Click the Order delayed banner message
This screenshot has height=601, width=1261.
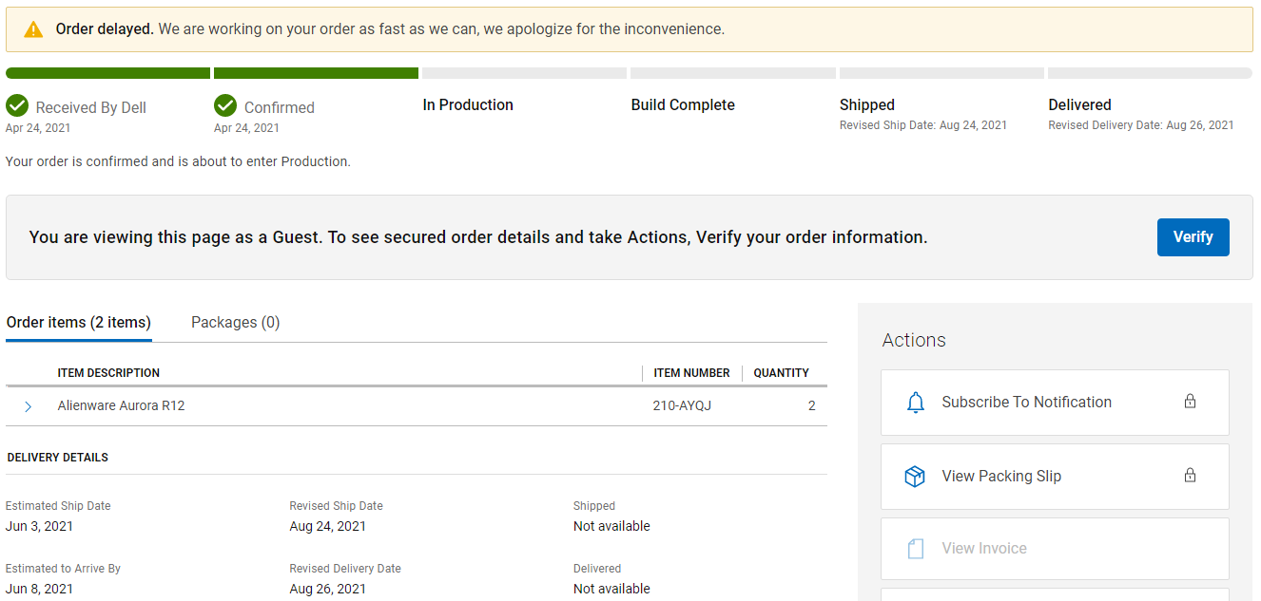[390, 29]
